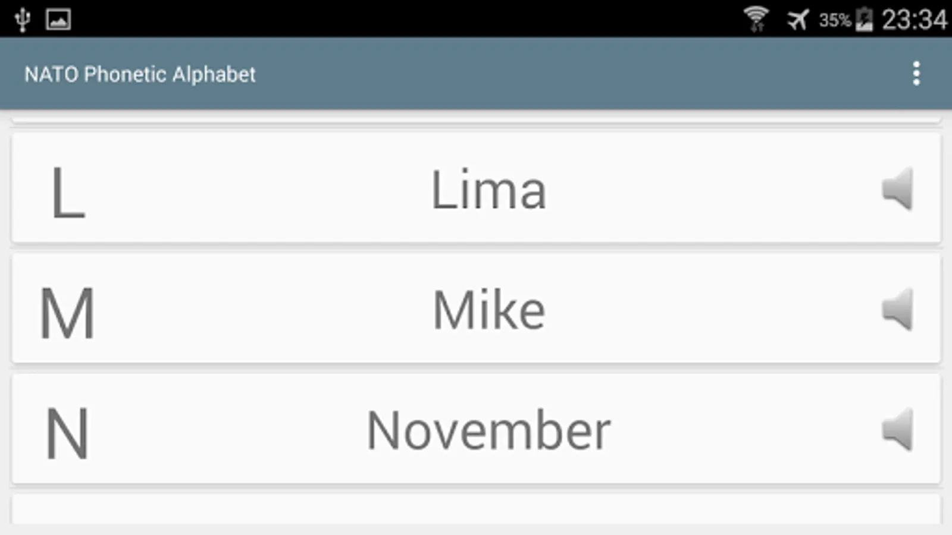Tap the battery charging indicator
The width and height of the screenshot is (952, 535).
pyautogui.click(x=864, y=20)
